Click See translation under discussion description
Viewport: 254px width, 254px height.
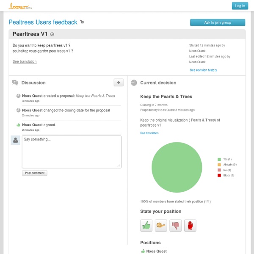[25, 61]
